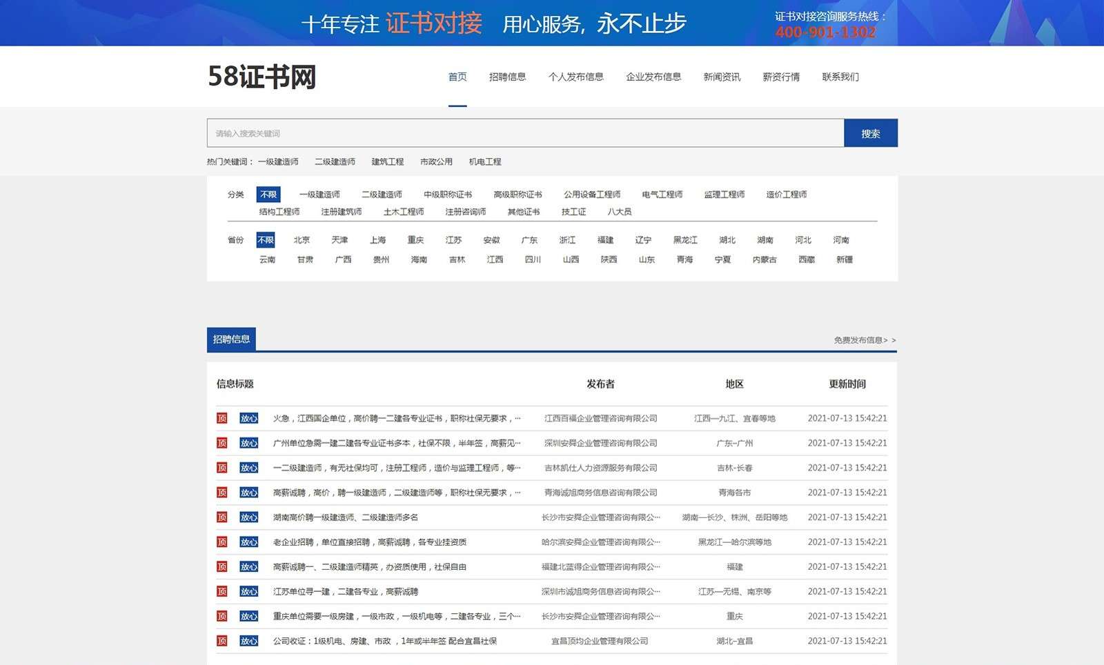Click the red 顶 badge on the first listing

[222, 418]
